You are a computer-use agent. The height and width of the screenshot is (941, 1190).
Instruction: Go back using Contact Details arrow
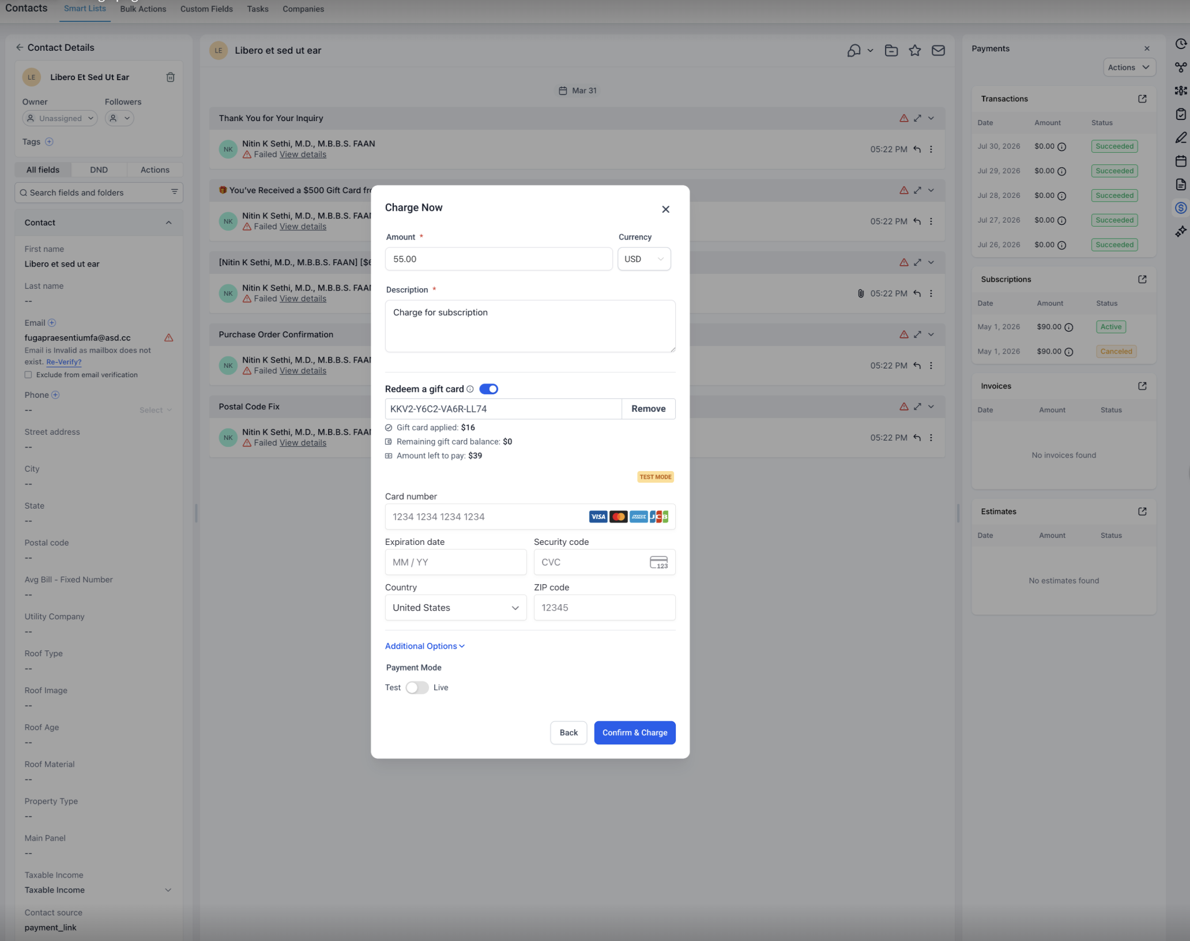(20, 47)
